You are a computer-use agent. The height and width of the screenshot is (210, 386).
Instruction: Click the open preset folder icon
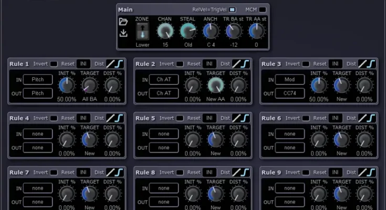pos(123,22)
